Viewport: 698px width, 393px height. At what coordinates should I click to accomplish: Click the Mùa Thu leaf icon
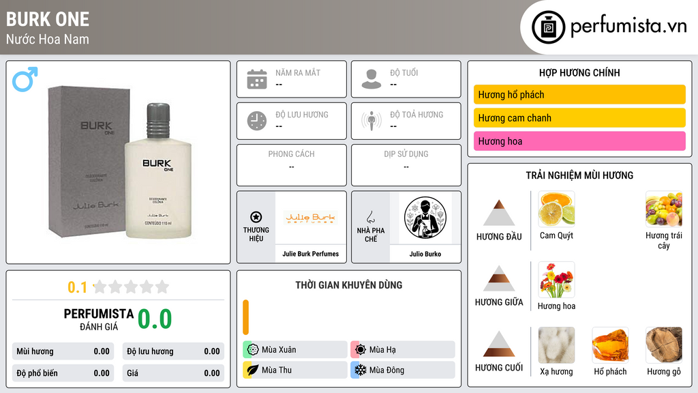[253, 370]
